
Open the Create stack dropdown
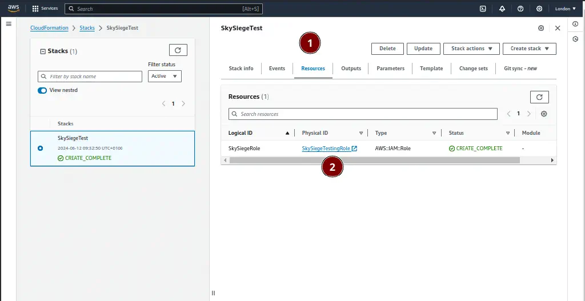tap(530, 49)
